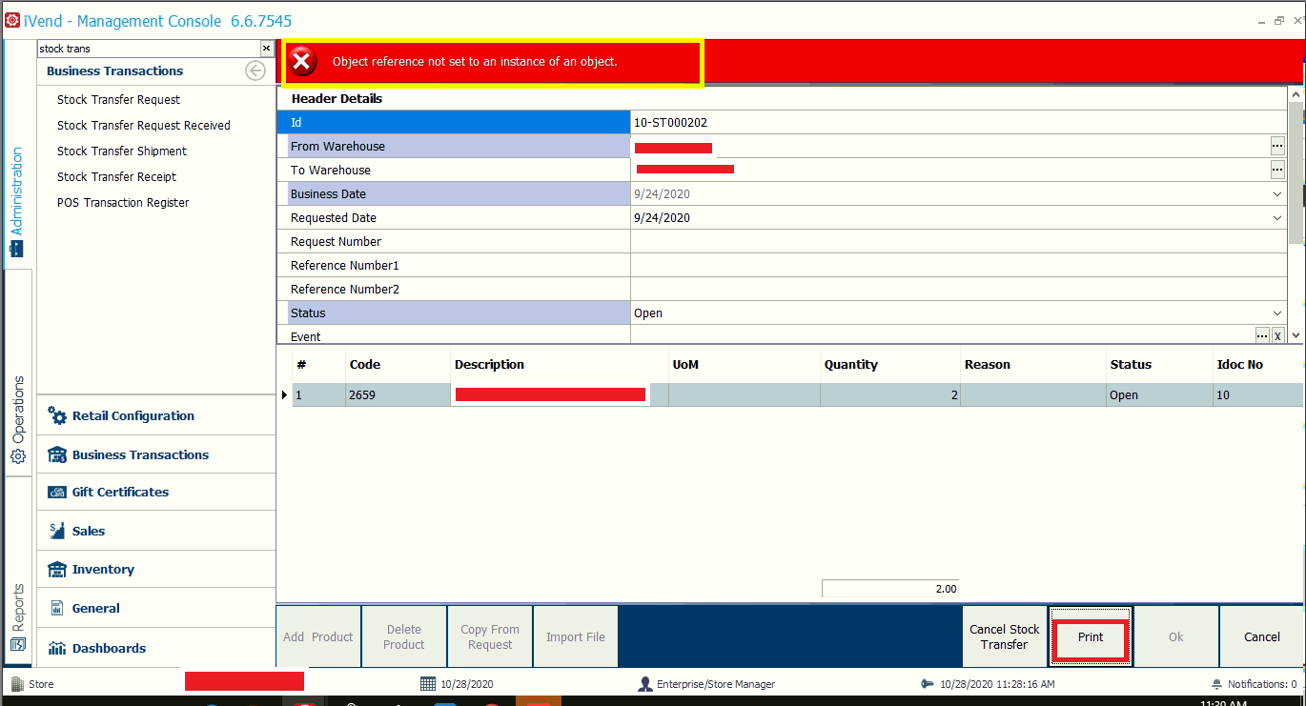The height and width of the screenshot is (706, 1306).
Task: Expand Retail Configuration section
Action: [x=156, y=415]
